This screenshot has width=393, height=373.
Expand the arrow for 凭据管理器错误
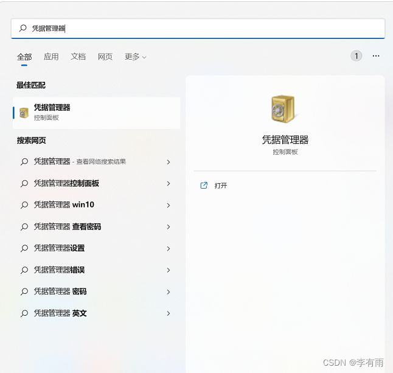click(x=169, y=270)
